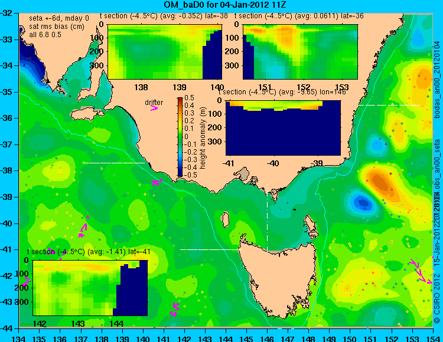Image resolution: width=443 pixels, height=342 pixels.
Task: Click the white dashed section line at latitude -35.5
Action: [389, 105]
